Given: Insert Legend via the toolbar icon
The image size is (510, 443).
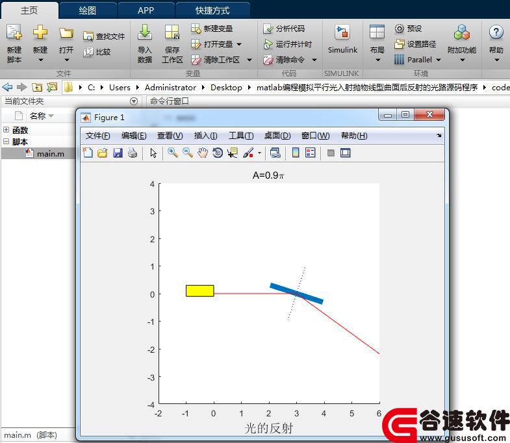Looking at the screenshot, I should pyautogui.click(x=311, y=153).
